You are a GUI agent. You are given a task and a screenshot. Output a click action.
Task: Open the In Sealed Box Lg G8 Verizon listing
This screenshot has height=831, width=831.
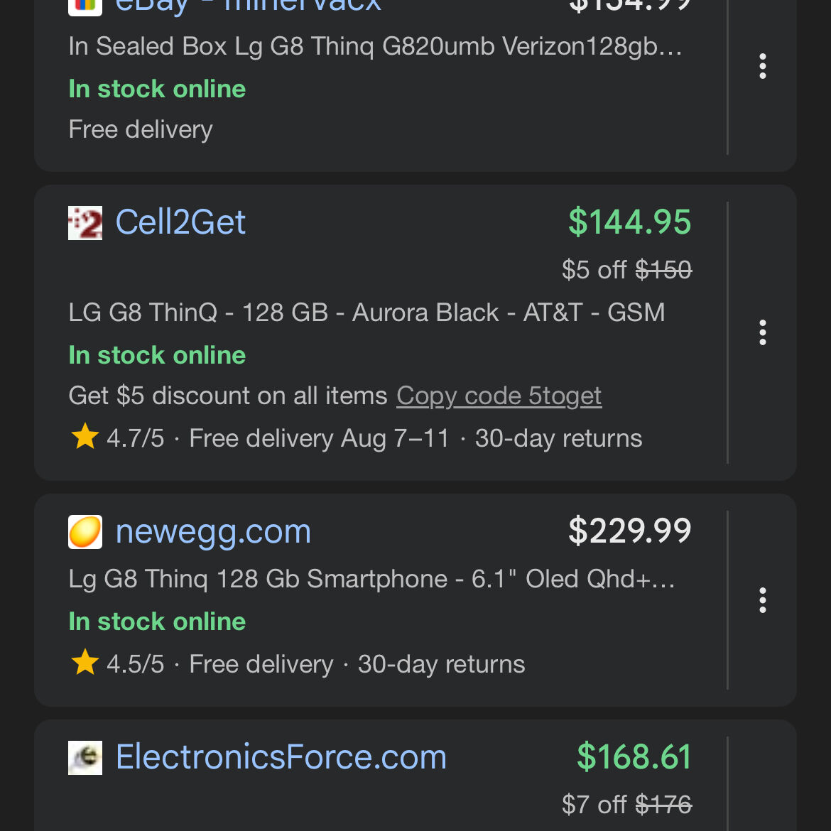375,46
